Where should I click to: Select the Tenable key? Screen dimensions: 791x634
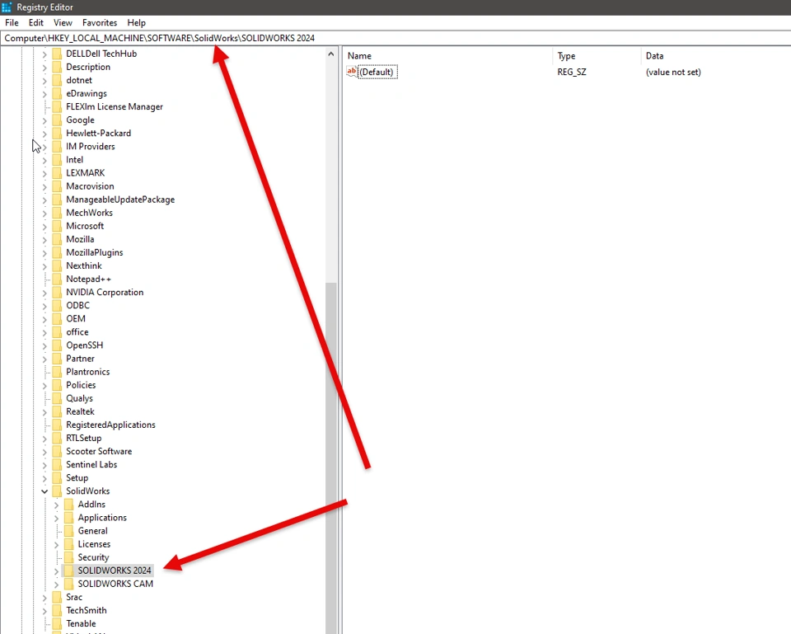[x=81, y=623]
